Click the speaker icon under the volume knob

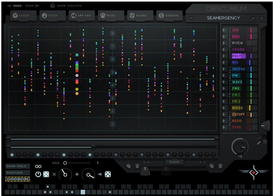click(240, 156)
